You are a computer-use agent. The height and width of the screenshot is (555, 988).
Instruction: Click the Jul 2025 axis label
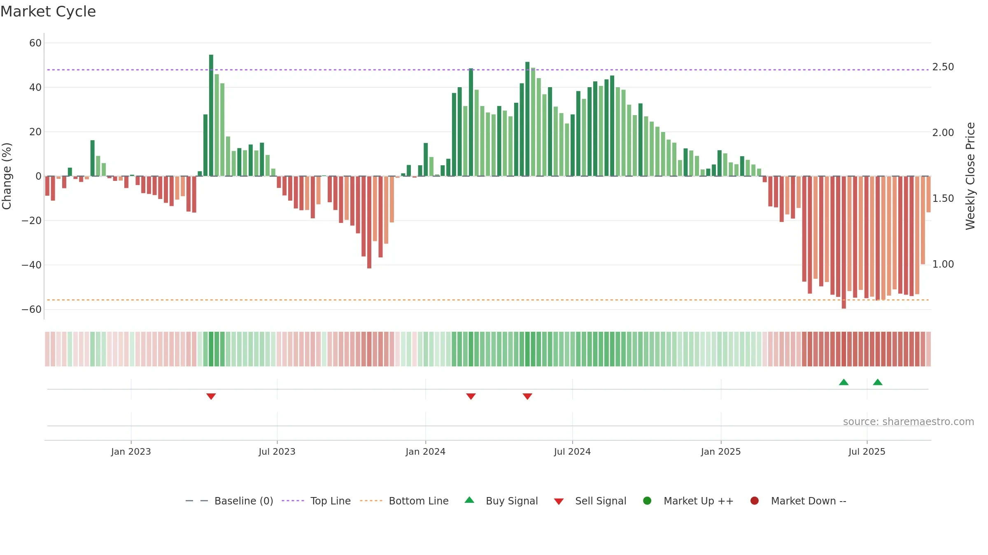[x=867, y=452]
